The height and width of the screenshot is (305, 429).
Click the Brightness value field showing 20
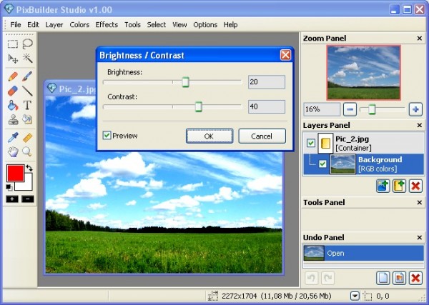coord(267,81)
